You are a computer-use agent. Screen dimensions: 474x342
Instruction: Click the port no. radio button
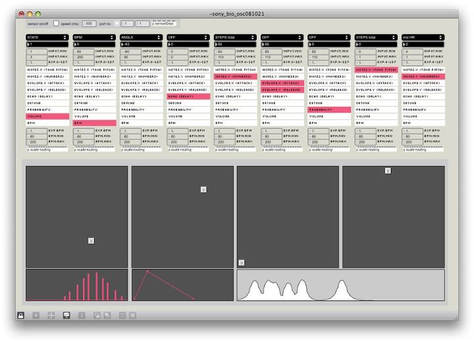[117, 23]
